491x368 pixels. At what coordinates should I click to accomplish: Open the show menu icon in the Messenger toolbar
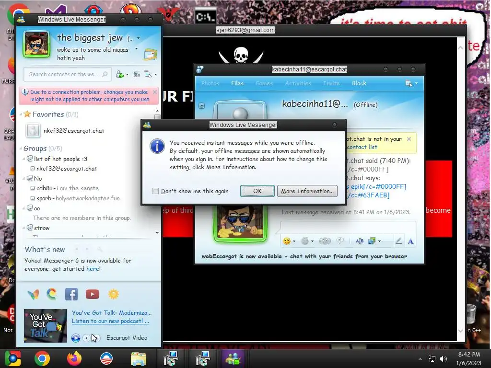pyautogui.click(x=148, y=74)
